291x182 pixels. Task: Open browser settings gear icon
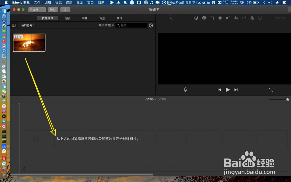tap(151, 25)
